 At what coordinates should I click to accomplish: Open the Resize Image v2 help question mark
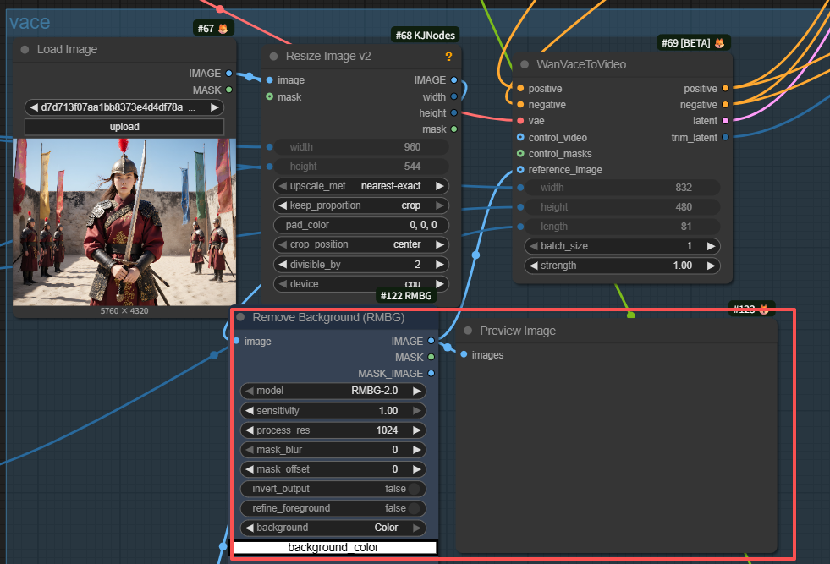[448, 56]
